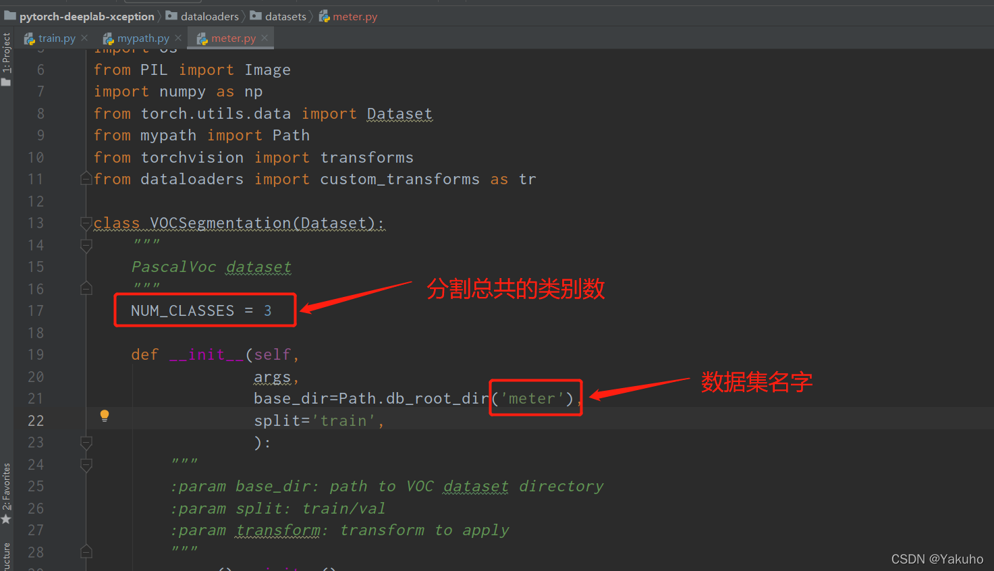
Task: Click the meter.py breadcrumb item
Action: tap(355, 16)
